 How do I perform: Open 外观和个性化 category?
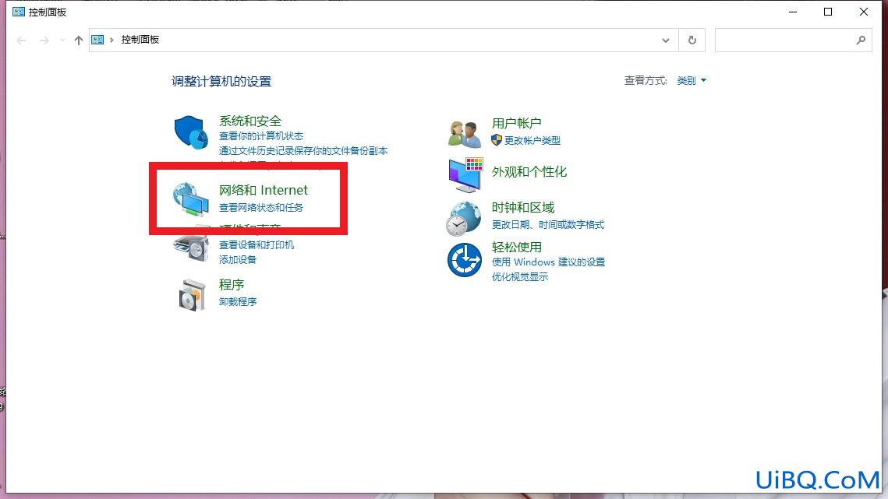[x=529, y=172]
